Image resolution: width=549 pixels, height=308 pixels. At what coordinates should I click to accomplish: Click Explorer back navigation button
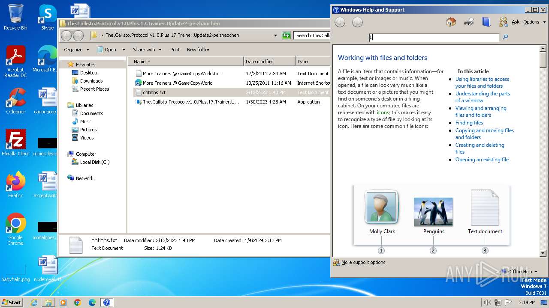66,36
